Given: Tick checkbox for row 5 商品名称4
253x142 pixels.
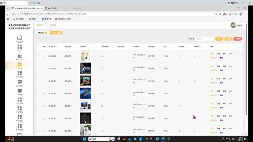Looking at the screenshot, I should [39, 106].
